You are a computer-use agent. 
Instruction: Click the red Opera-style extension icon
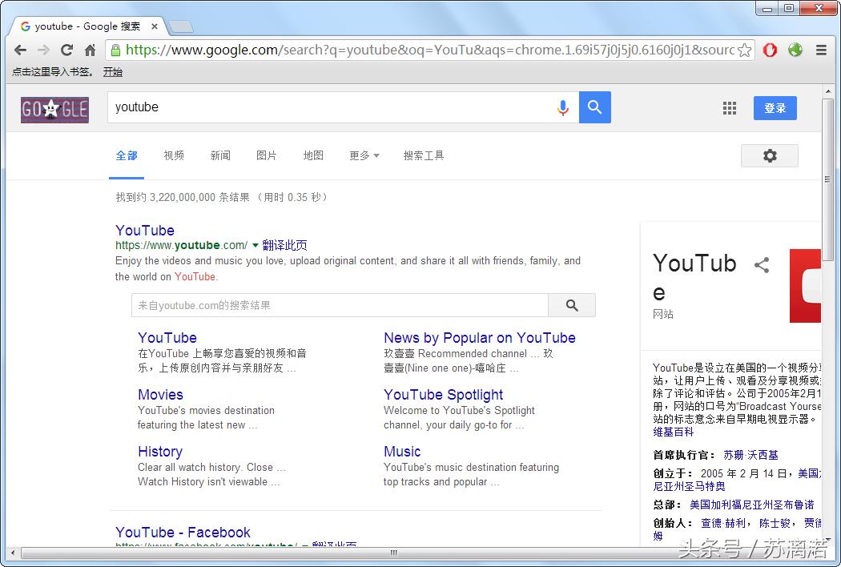click(770, 50)
